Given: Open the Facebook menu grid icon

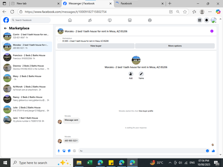Looking at the screenshot, I should click(199, 20).
